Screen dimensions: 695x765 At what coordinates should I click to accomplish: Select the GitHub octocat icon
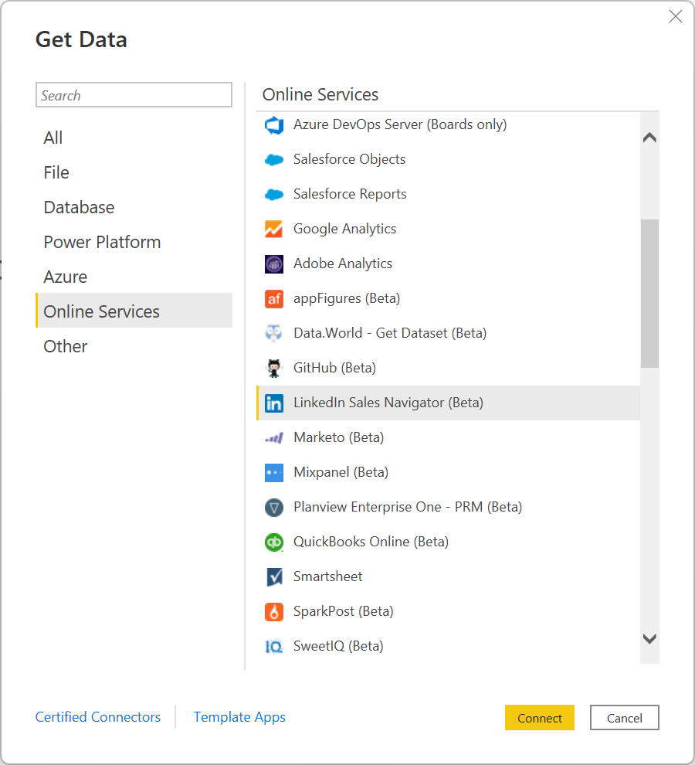274,368
